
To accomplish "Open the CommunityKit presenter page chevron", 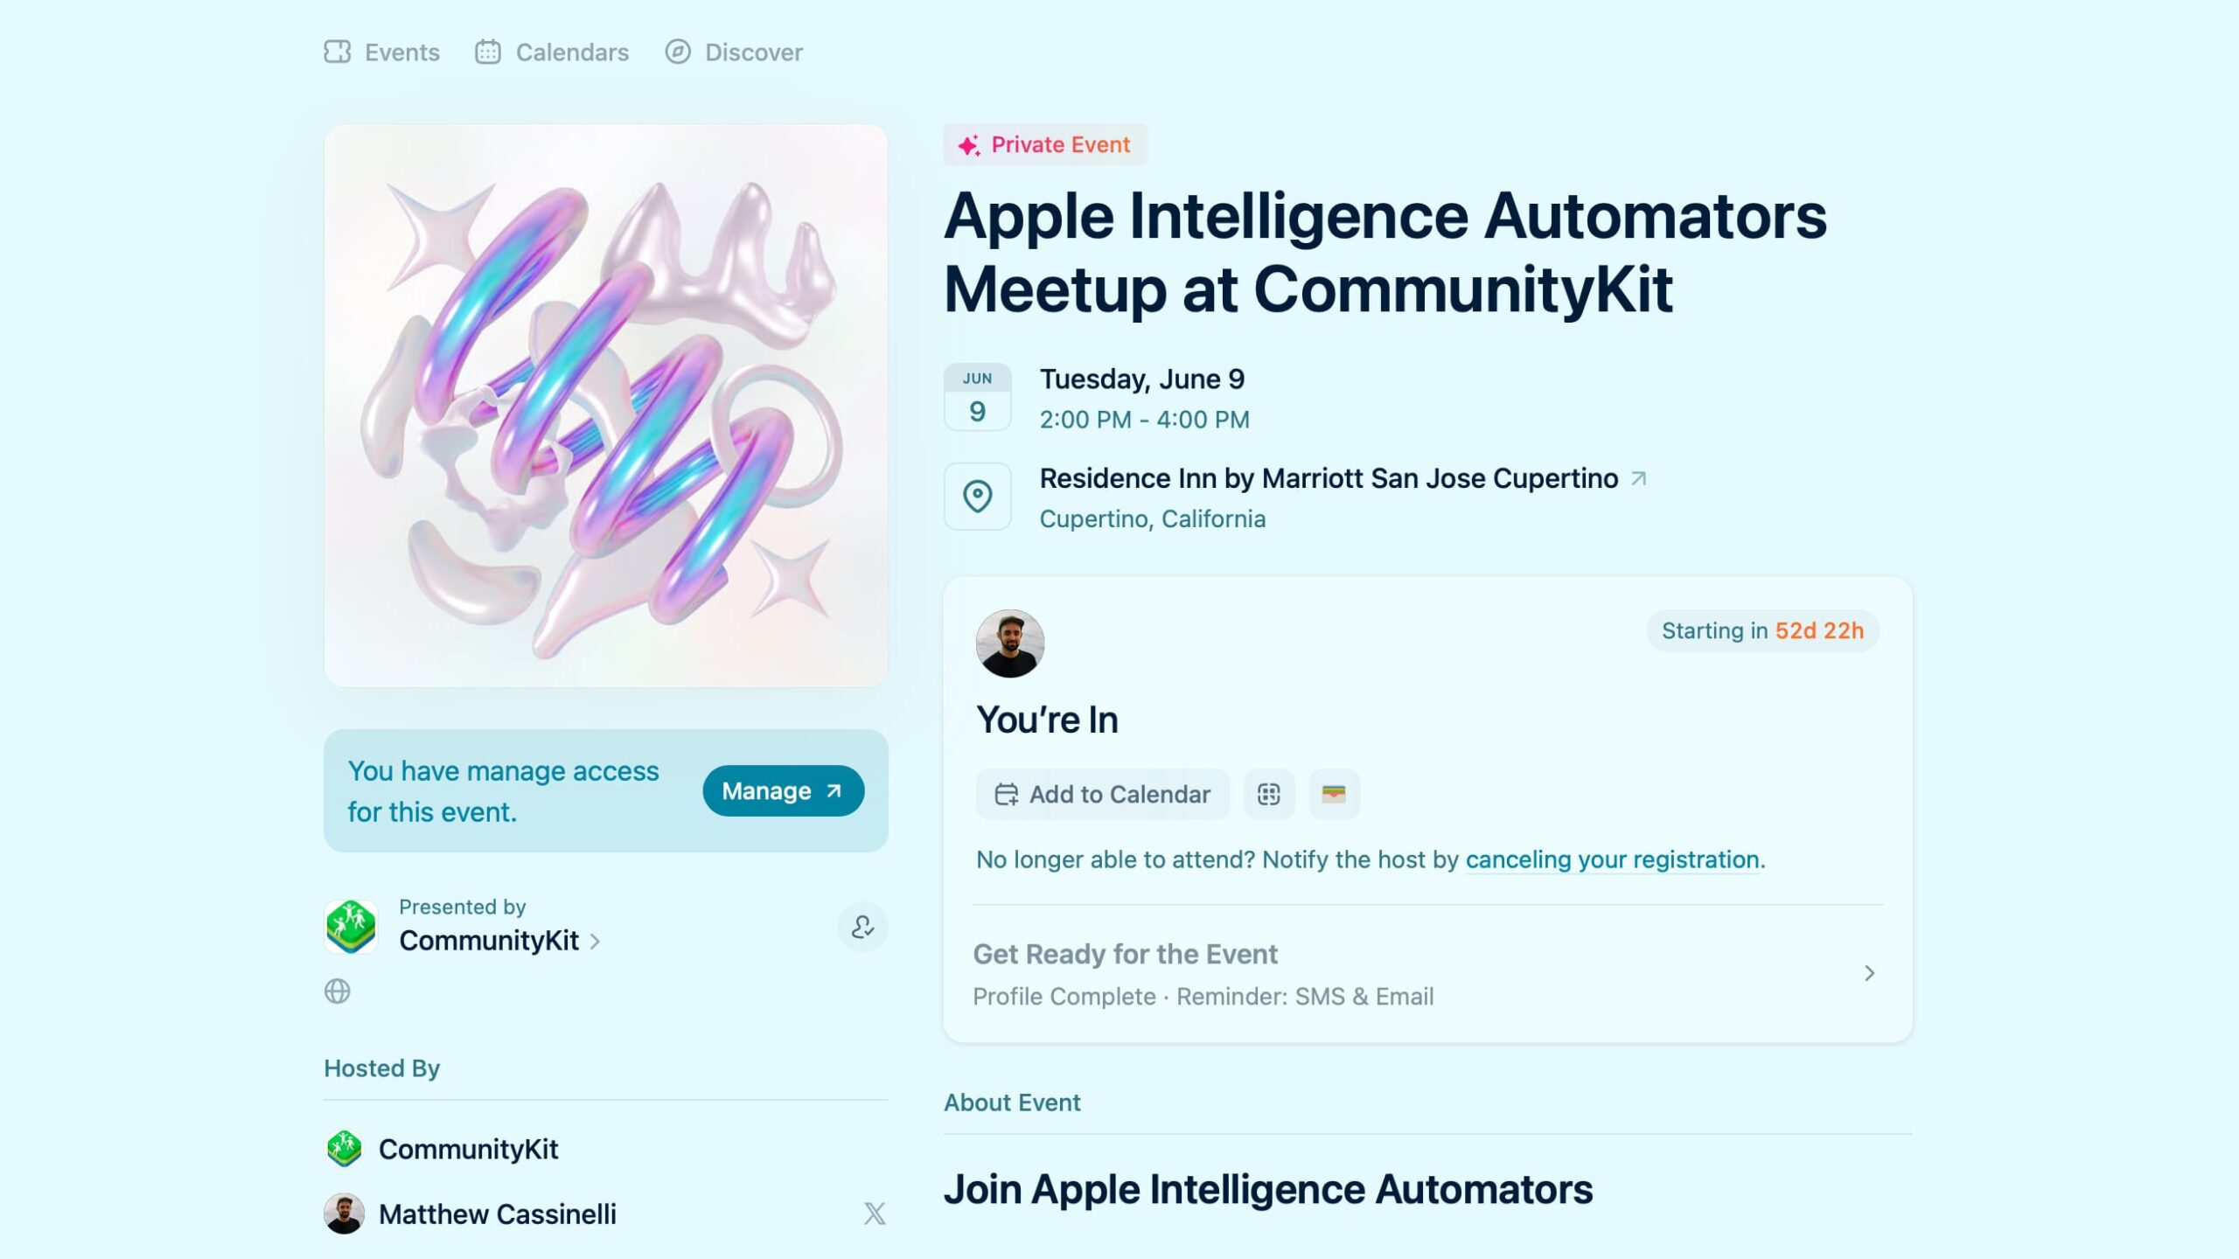I will pyautogui.click(x=595, y=942).
